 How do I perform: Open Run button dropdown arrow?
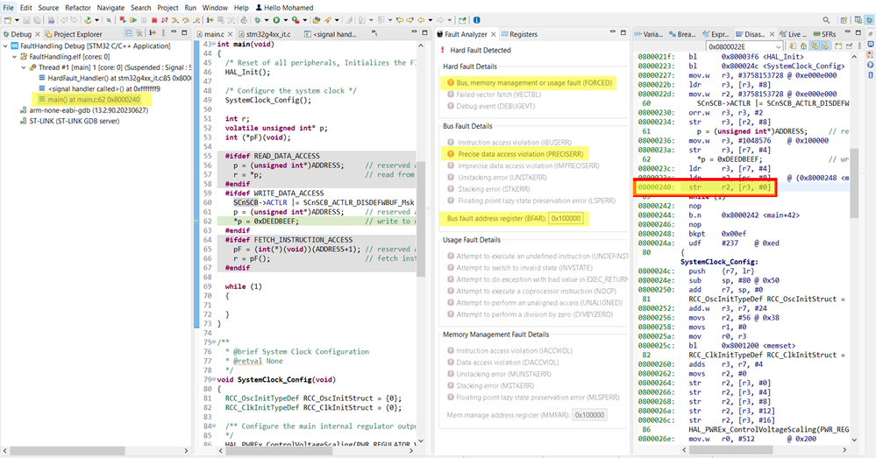click(x=286, y=20)
